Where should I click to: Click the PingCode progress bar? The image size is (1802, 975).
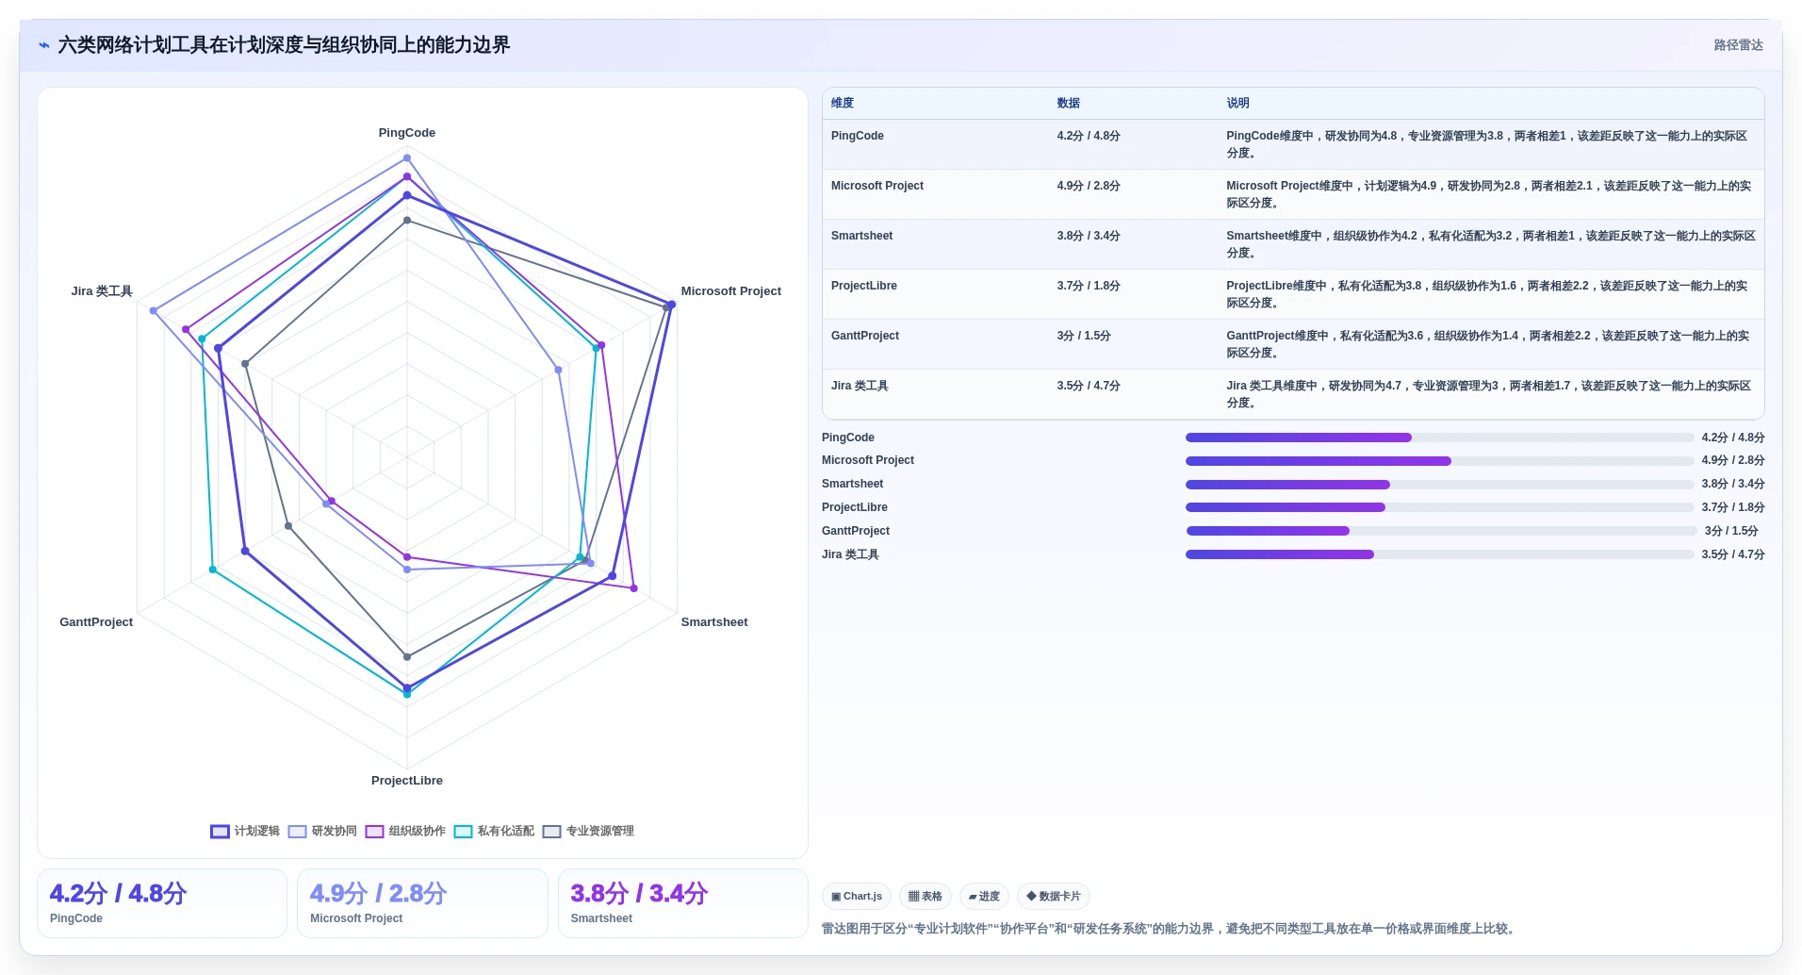tap(1439, 438)
